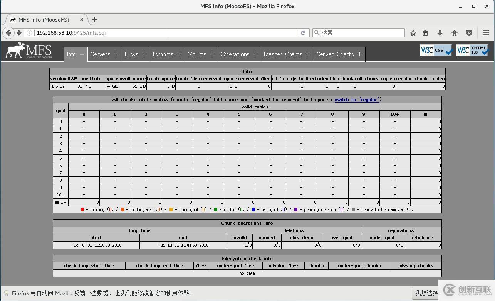Expand Mounts section using its plus sign

[212, 54]
